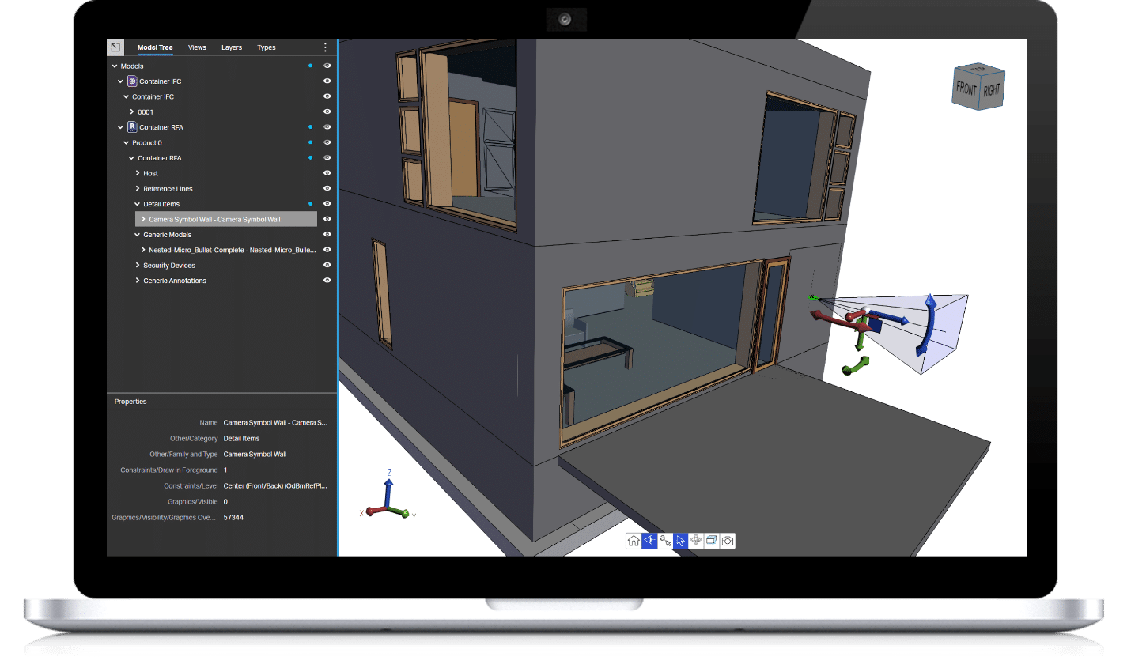Click the FRONT face of the view cube
1131x668 pixels.
[x=966, y=89]
